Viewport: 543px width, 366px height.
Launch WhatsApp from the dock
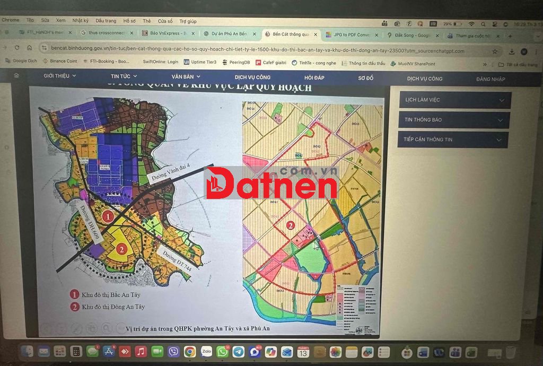pos(223,351)
